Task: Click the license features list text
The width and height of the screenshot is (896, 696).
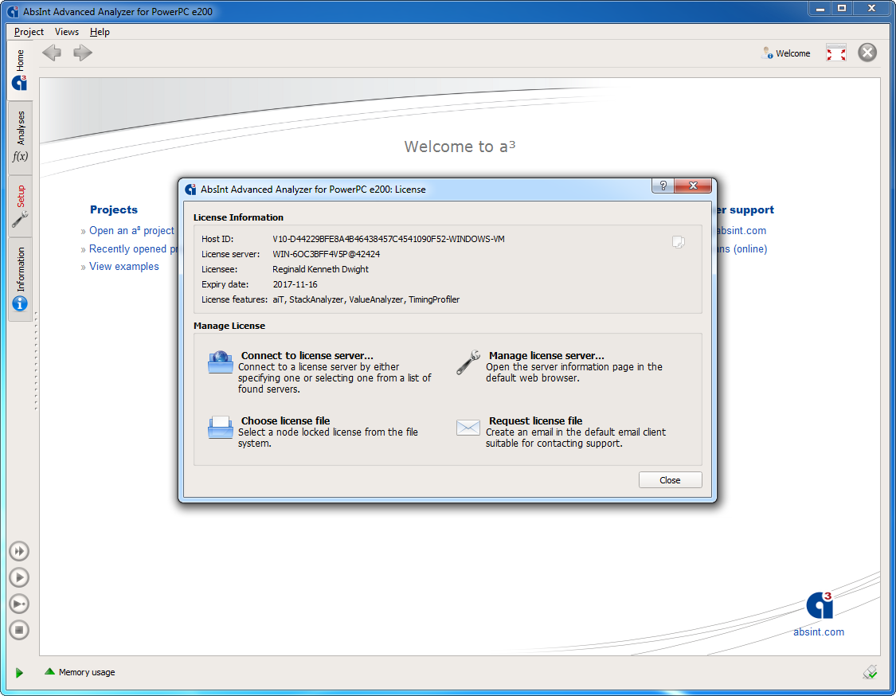Action: 366,300
